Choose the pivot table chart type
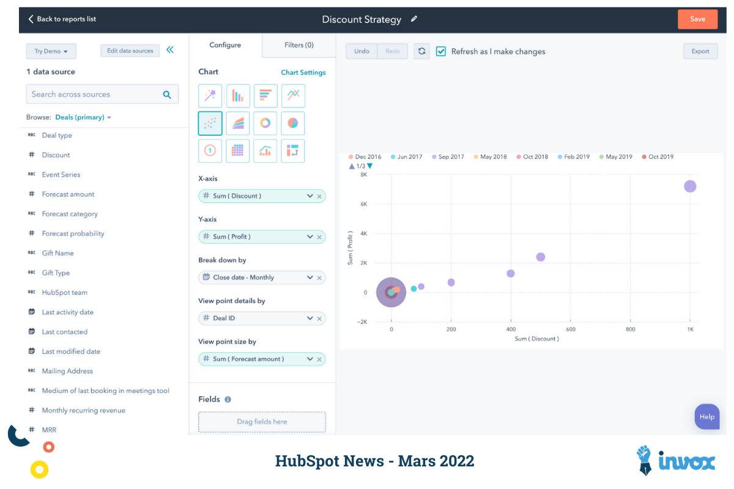 (x=293, y=151)
